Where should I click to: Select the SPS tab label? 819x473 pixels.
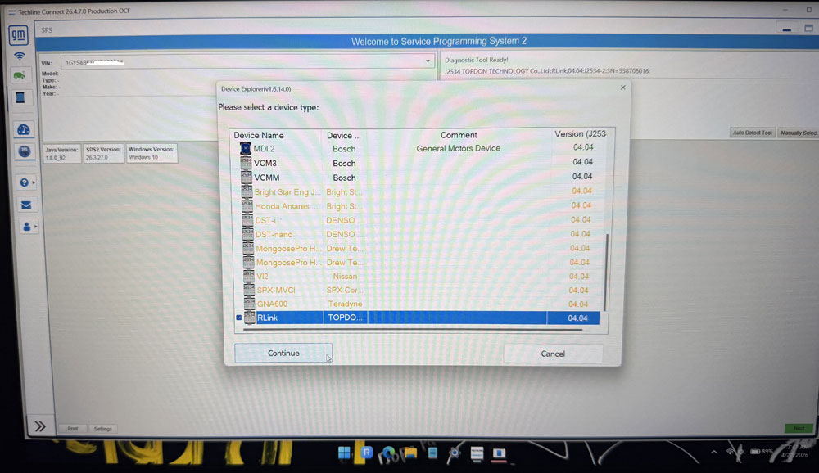pyautogui.click(x=47, y=30)
